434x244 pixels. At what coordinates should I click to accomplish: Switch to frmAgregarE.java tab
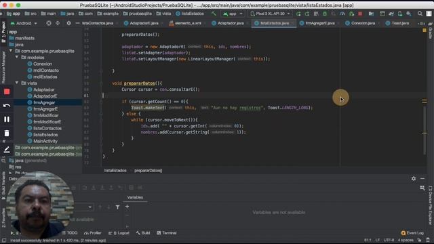tap(317, 23)
